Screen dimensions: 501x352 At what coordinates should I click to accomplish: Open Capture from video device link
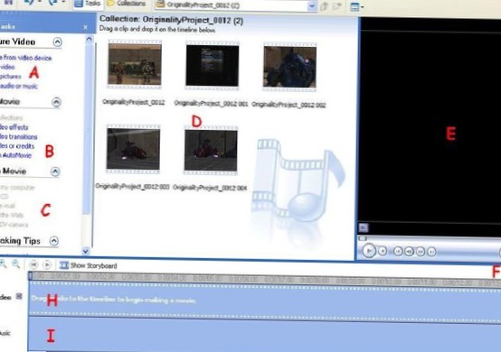click(x=25, y=58)
